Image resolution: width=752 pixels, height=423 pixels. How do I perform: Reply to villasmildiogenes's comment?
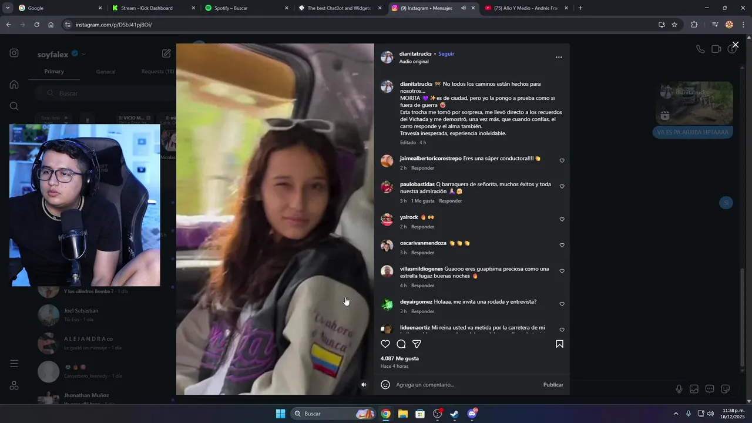click(422, 286)
